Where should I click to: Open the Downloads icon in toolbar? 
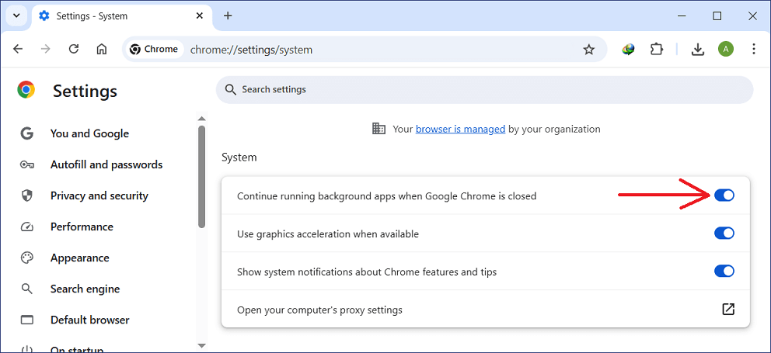(x=698, y=49)
